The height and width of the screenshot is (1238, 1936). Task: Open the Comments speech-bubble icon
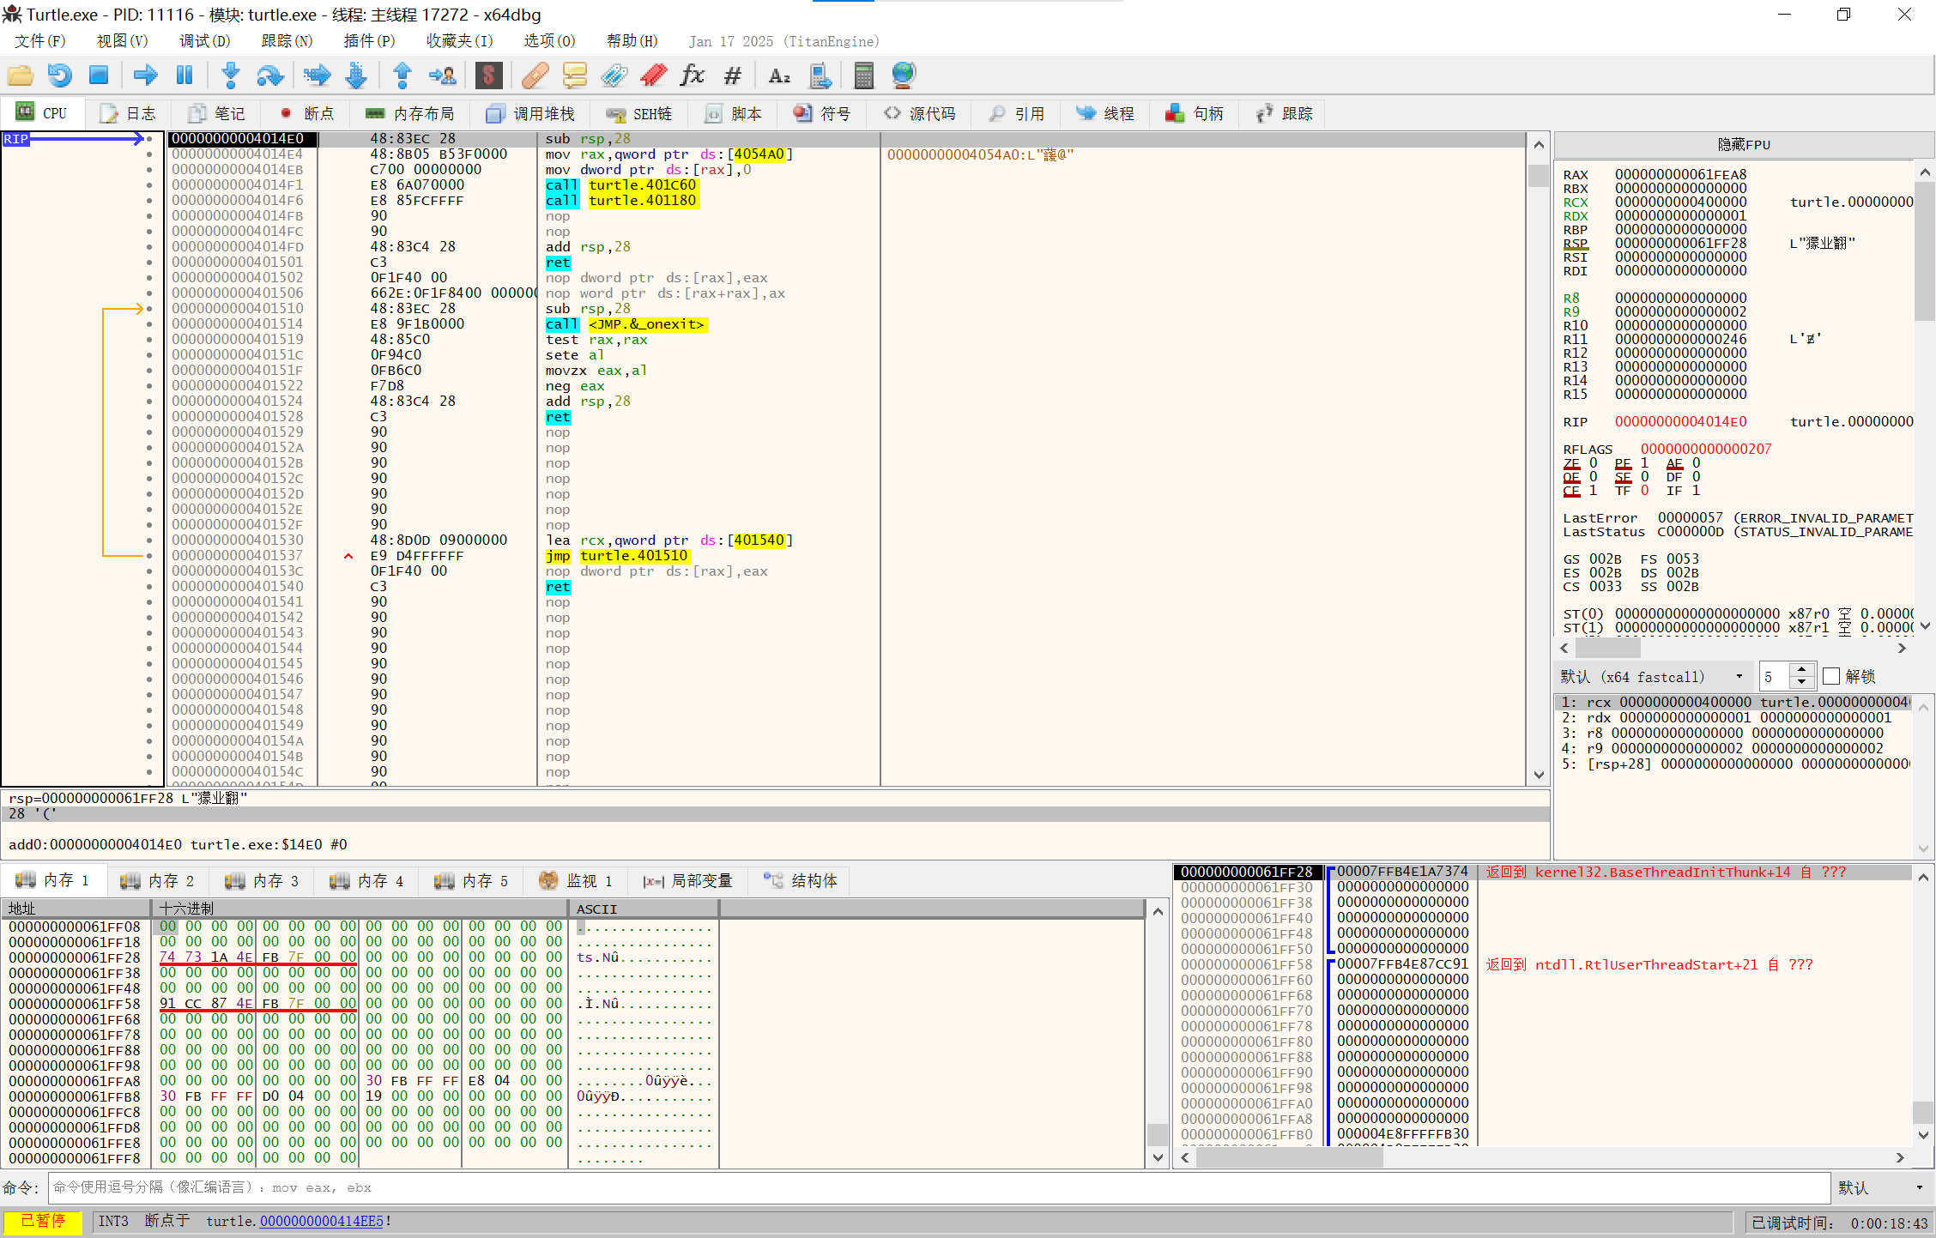coord(574,75)
